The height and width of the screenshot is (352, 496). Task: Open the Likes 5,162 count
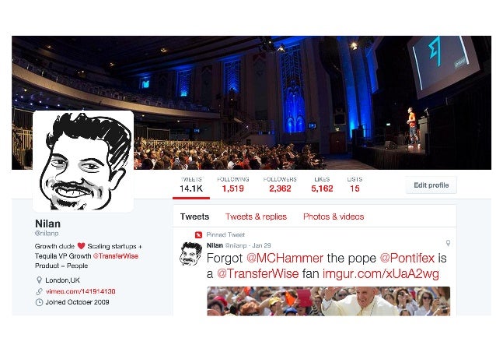click(322, 185)
